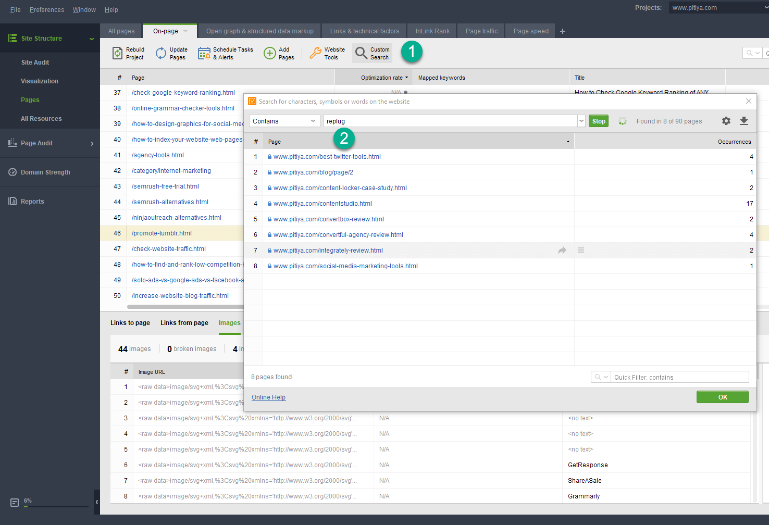Click the export download icon in dialog
The height and width of the screenshot is (525, 769).
(x=744, y=121)
